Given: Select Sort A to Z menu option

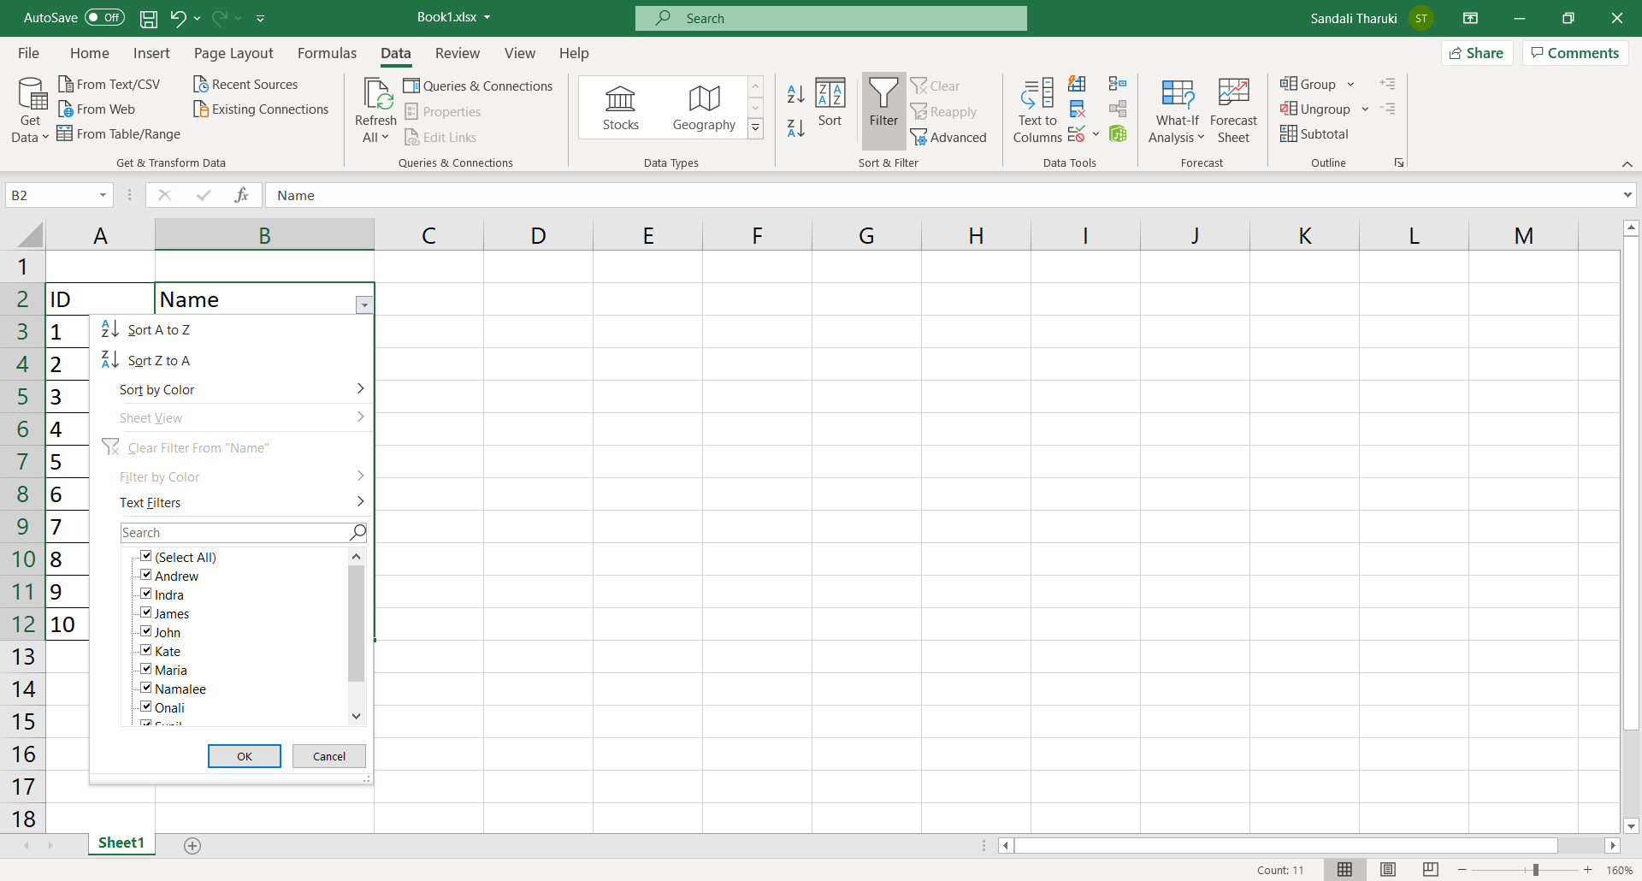Looking at the screenshot, I should click(x=159, y=330).
